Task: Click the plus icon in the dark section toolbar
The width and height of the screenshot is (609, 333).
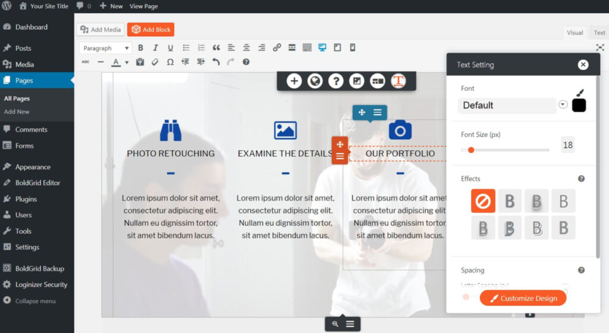Action: [294, 81]
